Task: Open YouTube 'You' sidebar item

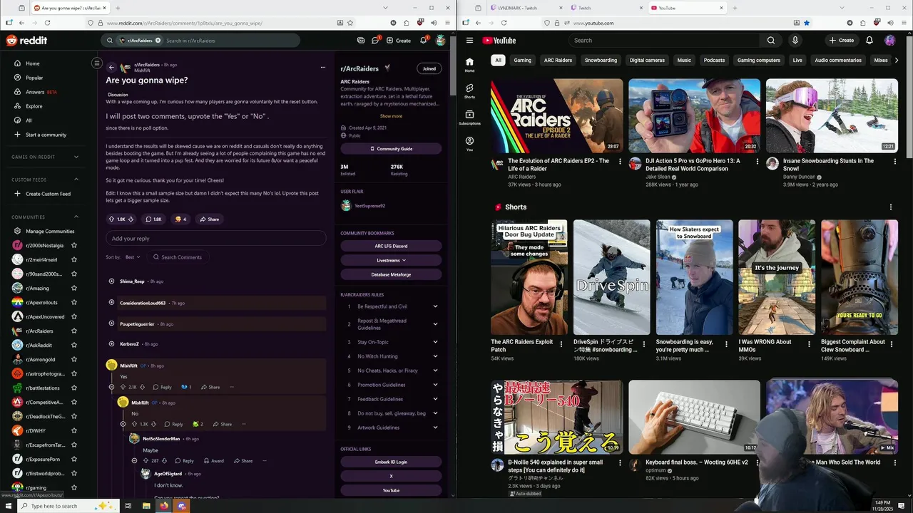Action: (x=469, y=144)
